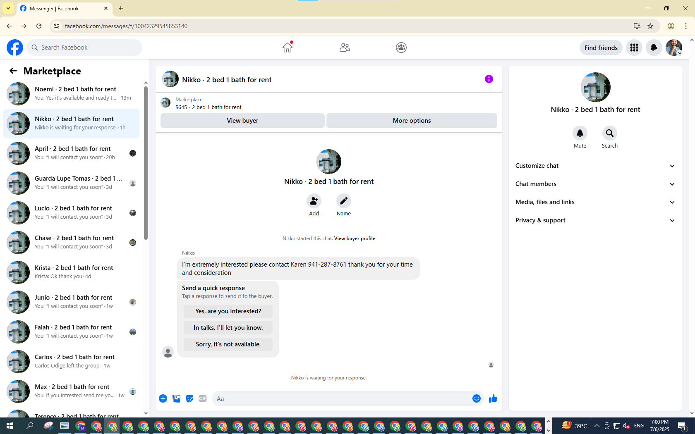Open Lucio conversation
The image size is (695, 434).
tap(71, 213)
